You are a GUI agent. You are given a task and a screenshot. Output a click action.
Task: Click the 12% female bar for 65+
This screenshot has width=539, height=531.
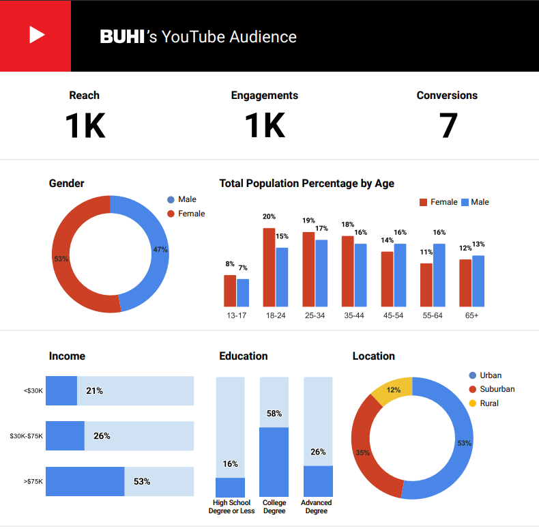[x=465, y=283]
